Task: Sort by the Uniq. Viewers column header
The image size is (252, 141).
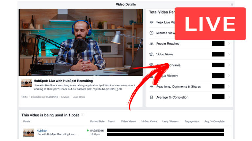Action: click(x=171, y=121)
